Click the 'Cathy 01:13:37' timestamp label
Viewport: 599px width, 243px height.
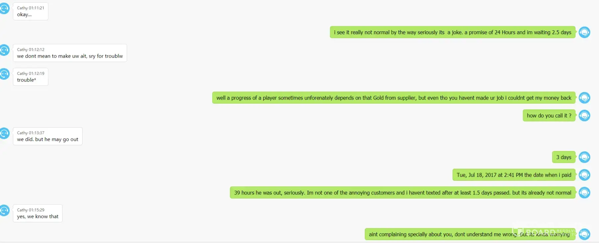pos(31,133)
